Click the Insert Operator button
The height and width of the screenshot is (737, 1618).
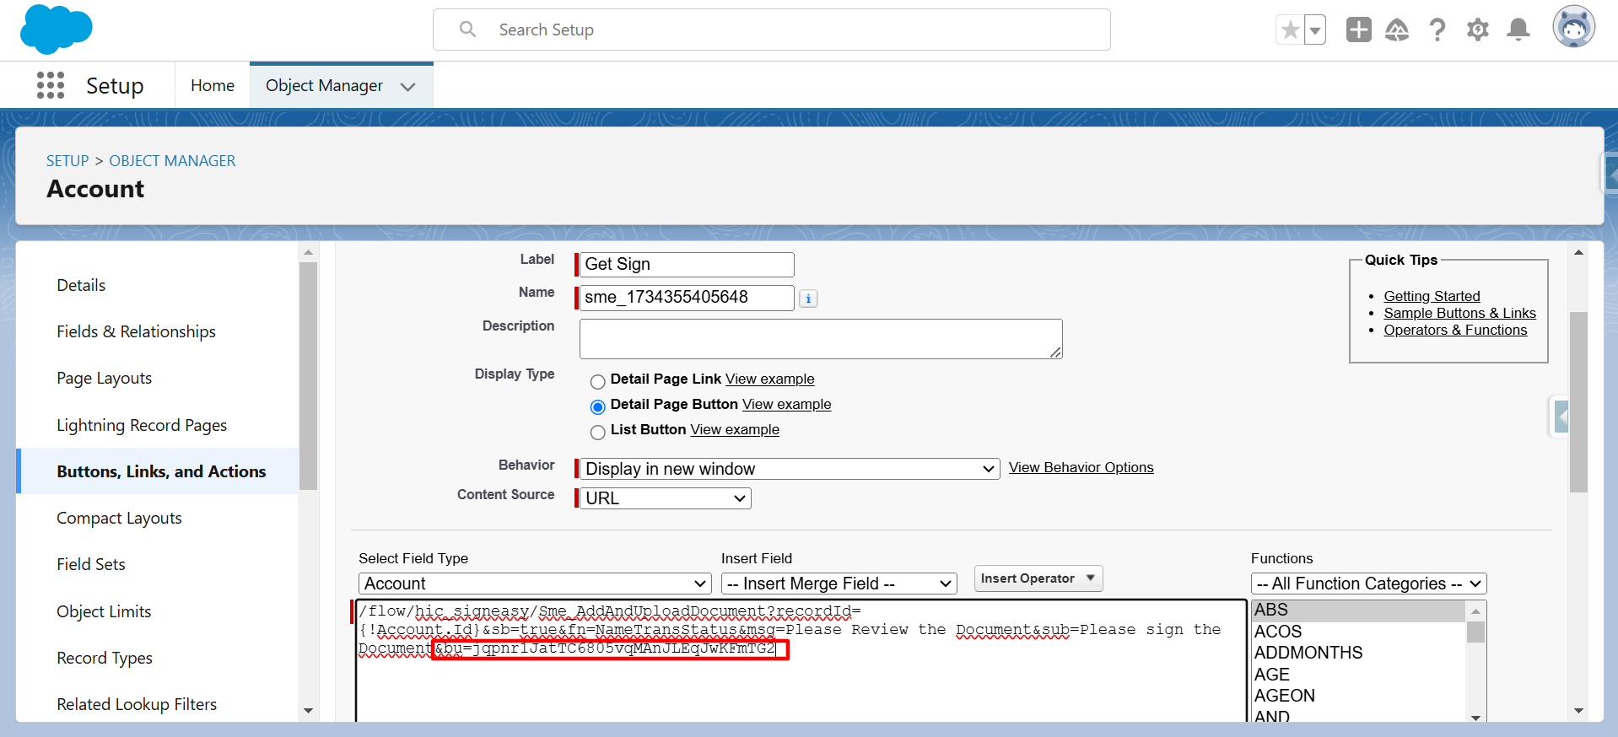click(x=1038, y=578)
